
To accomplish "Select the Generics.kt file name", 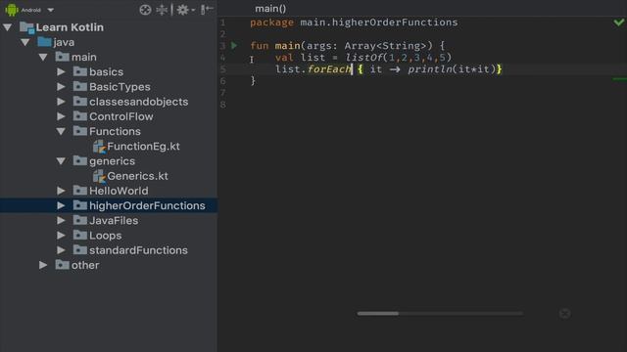I will tap(137, 176).
